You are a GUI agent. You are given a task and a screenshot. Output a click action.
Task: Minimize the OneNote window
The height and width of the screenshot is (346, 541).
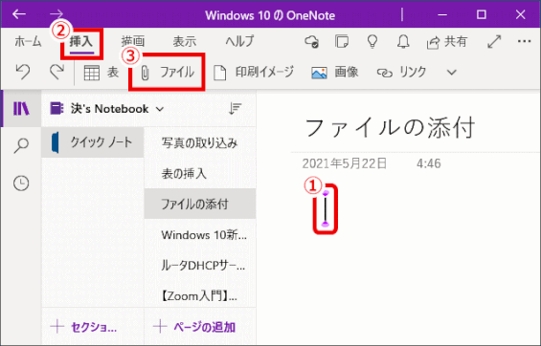(442, 14)
